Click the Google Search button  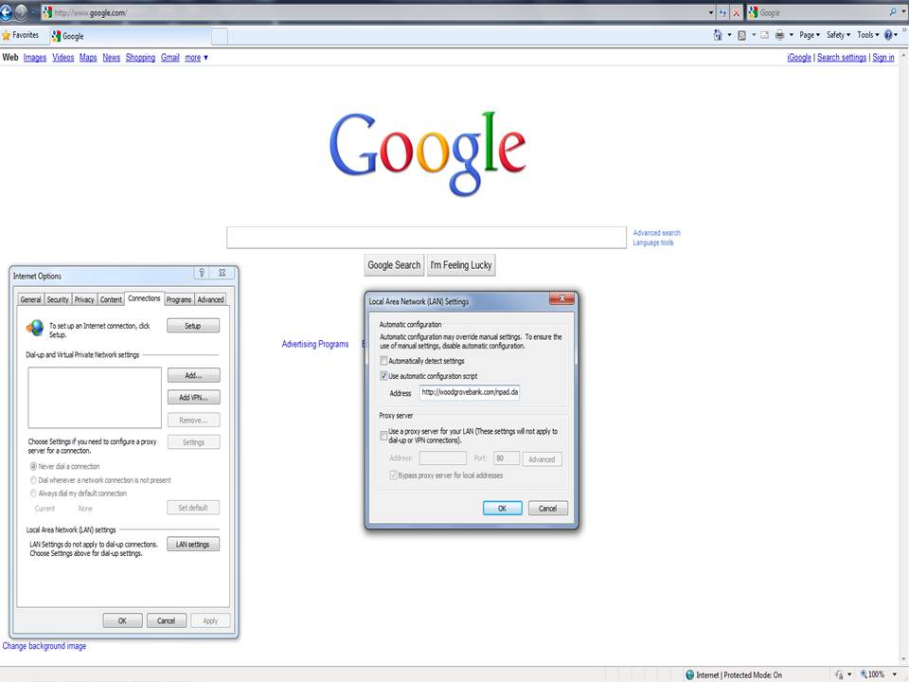coord(394,265)
